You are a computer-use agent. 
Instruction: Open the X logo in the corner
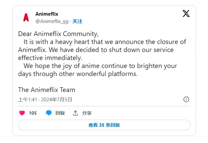coord(186,14)
